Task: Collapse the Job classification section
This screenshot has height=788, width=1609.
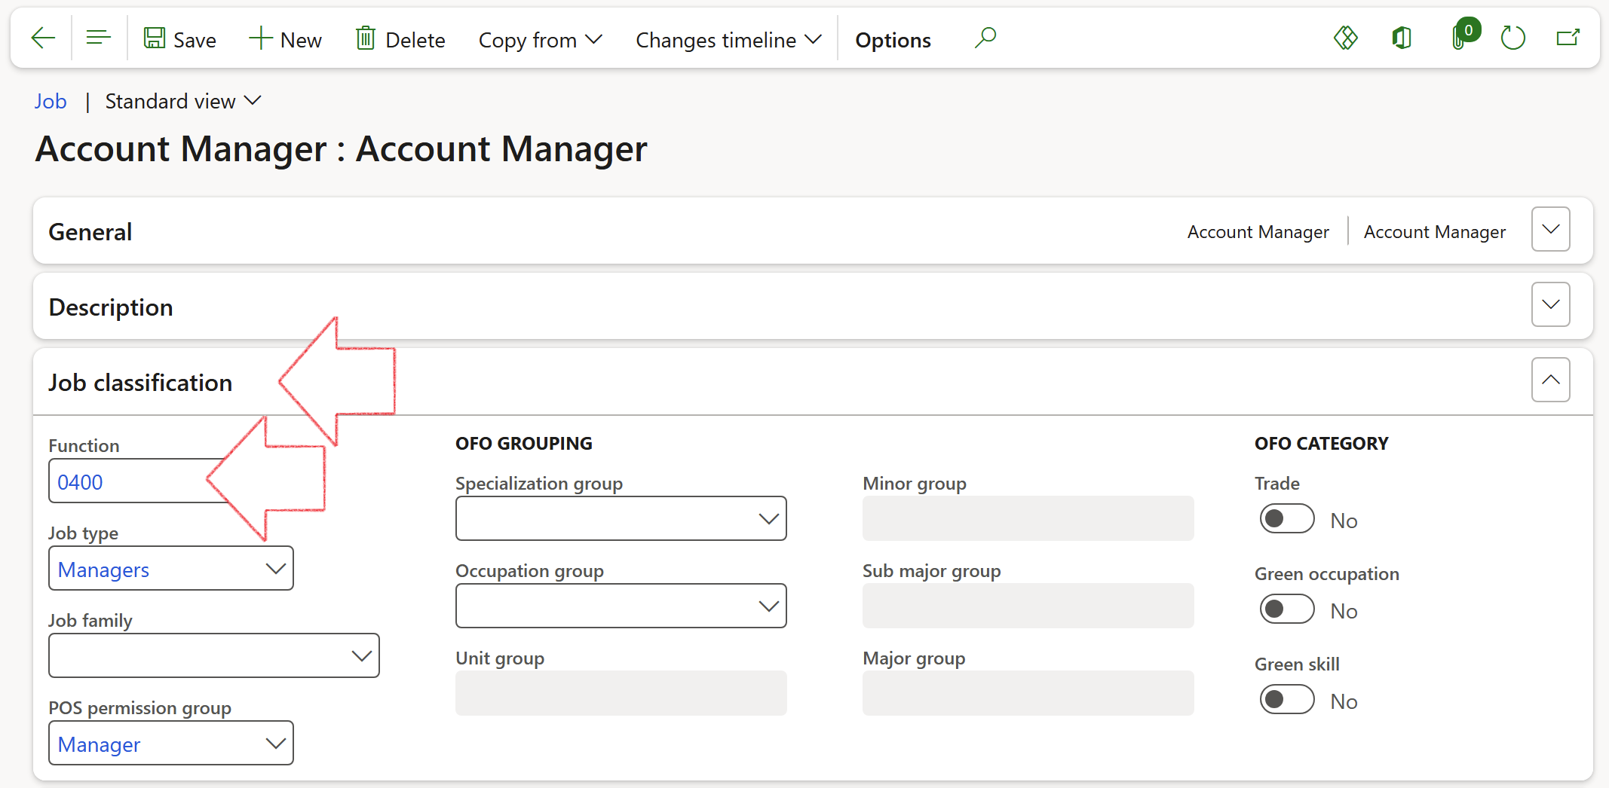Action: [1550, 380]
